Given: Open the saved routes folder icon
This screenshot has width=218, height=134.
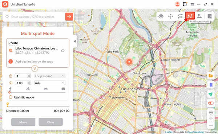Looking at the screenshot, I should [211, 76].
